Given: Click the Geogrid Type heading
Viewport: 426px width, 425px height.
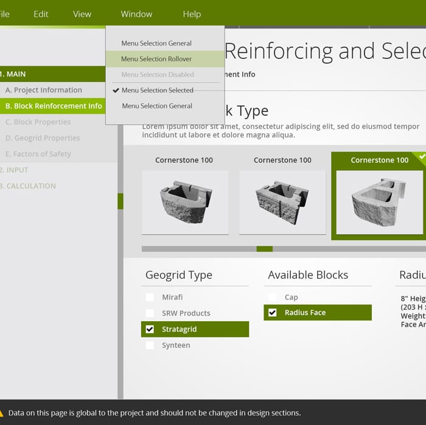Looking at the screenshot, I should [179, 275].
